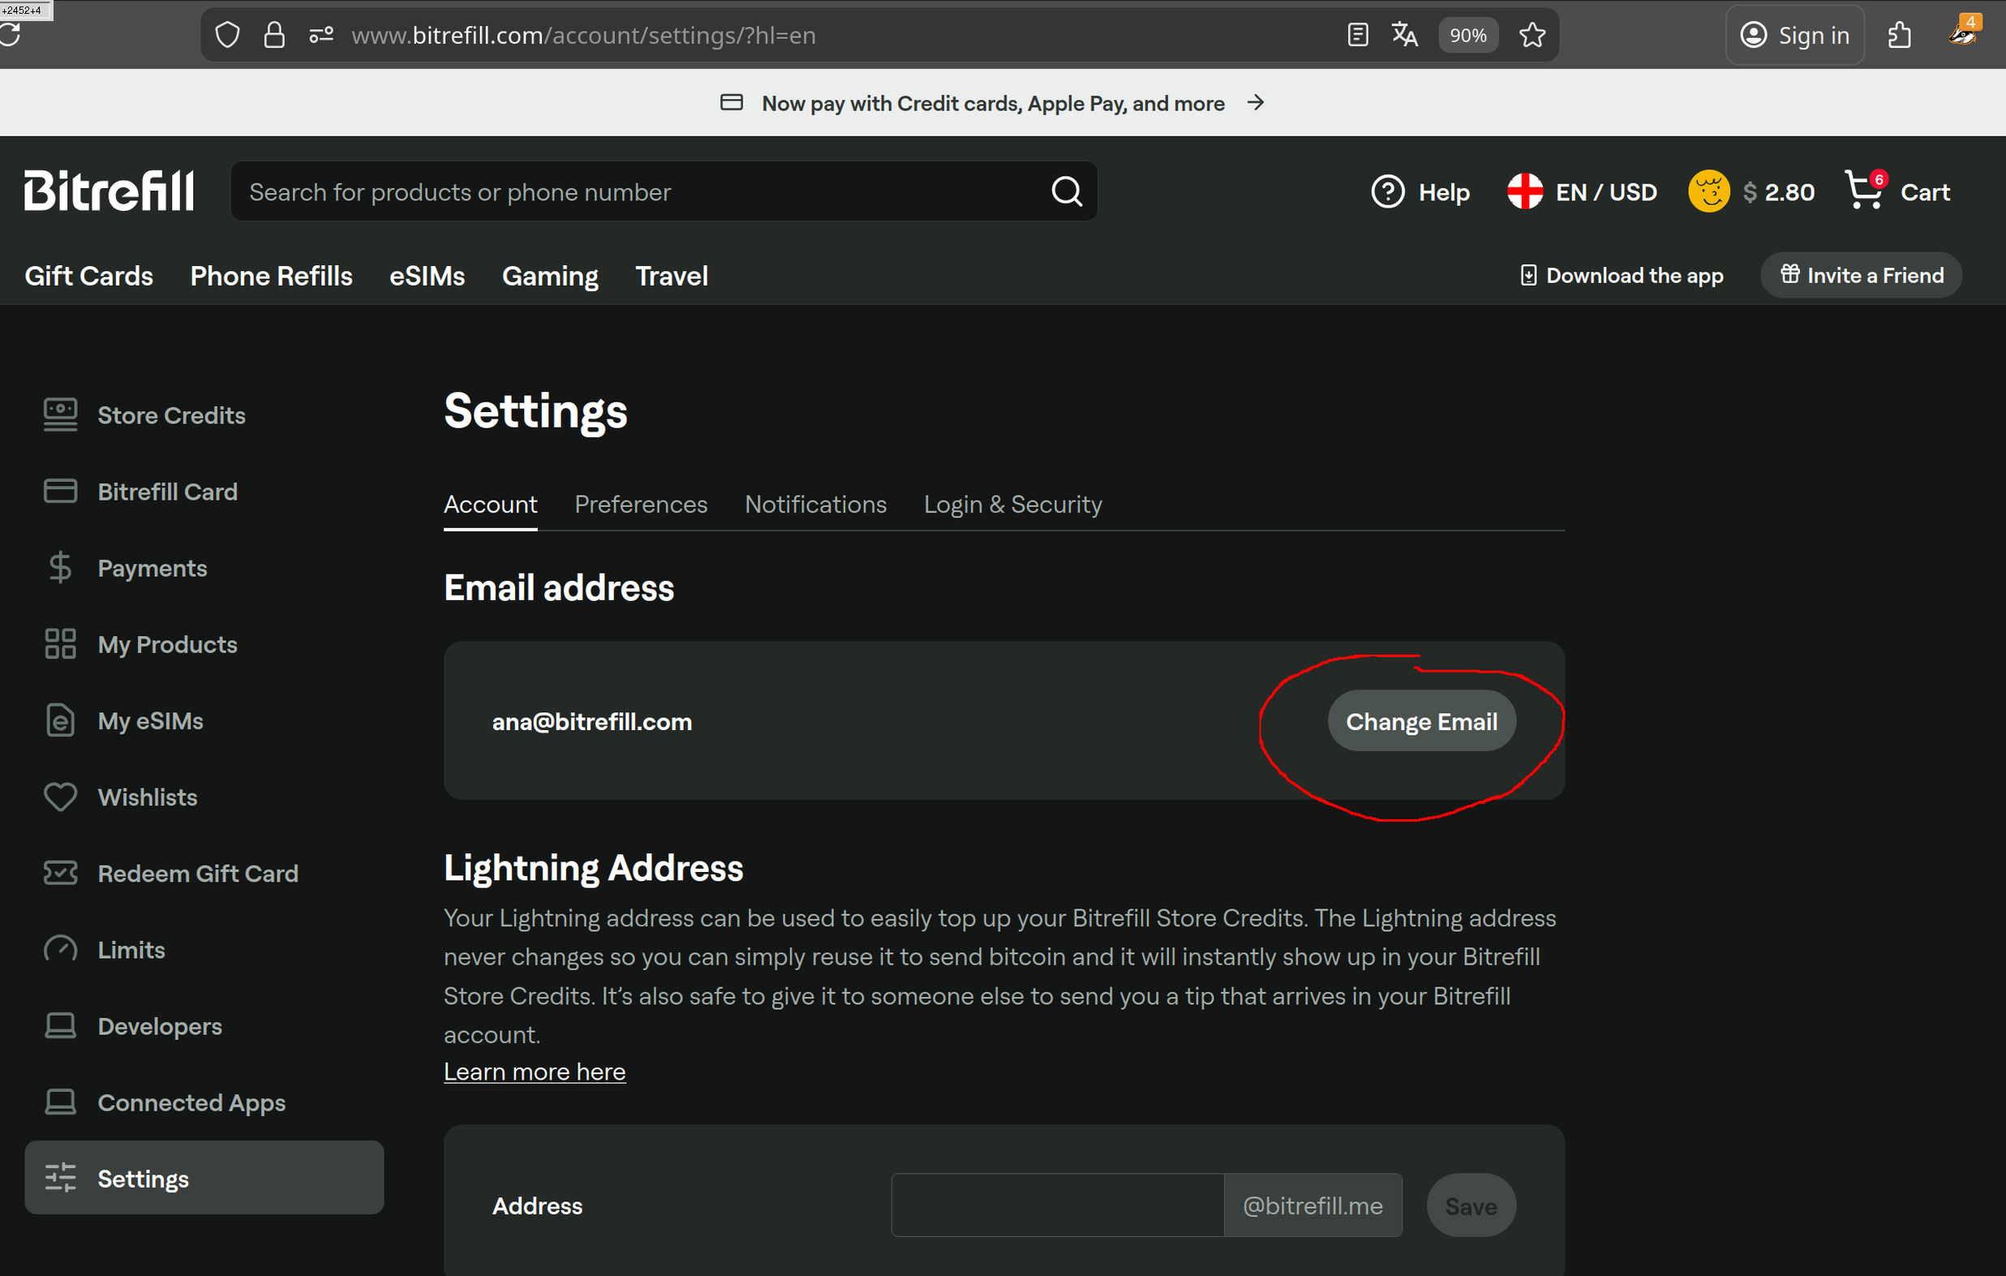
Task: Switch to the Preferences tab
Action: point(641,504)
